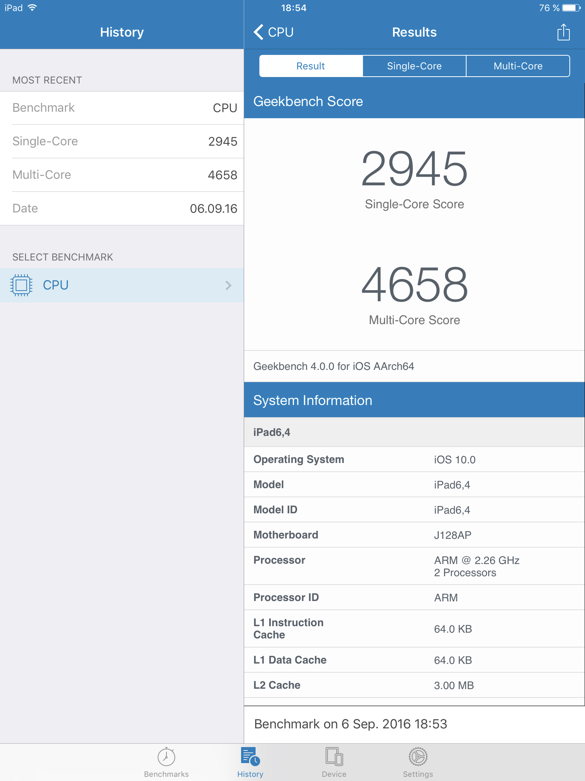Tap the Geekbench 4.0.0 for iOS AArch64 text
The width and height of the screenshot is (585, 781).
[x=334, y=366]
